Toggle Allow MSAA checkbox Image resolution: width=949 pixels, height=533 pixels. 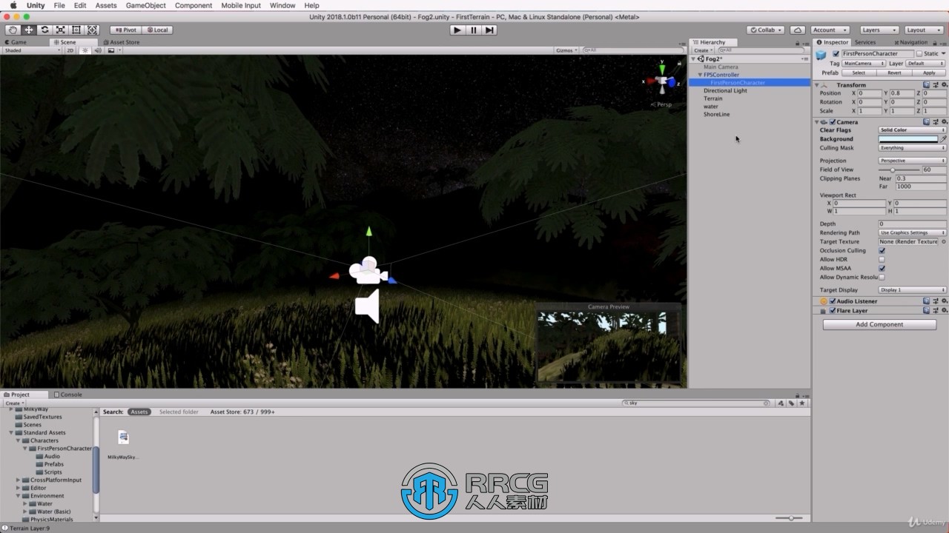882,269
